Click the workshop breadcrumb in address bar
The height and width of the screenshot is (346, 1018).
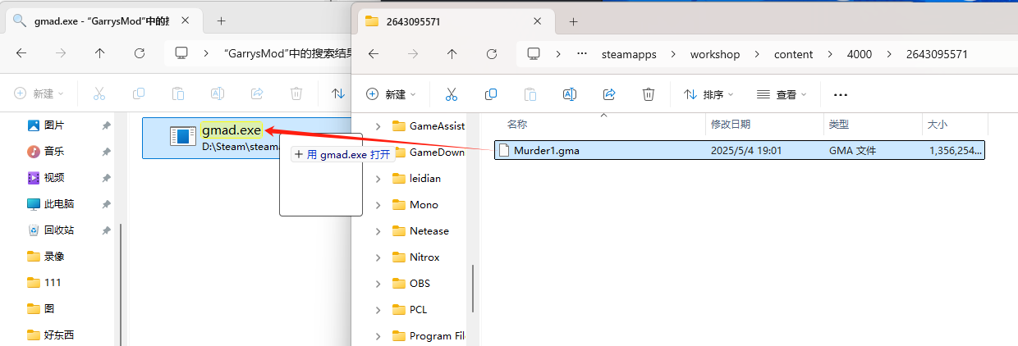point(714,54)
